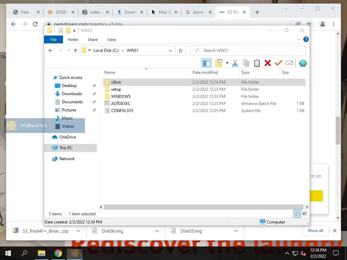Click the Paste clipboard icon in Explorer toolbar
Screen dimensions: 347x260
click(x=257, y=63)
